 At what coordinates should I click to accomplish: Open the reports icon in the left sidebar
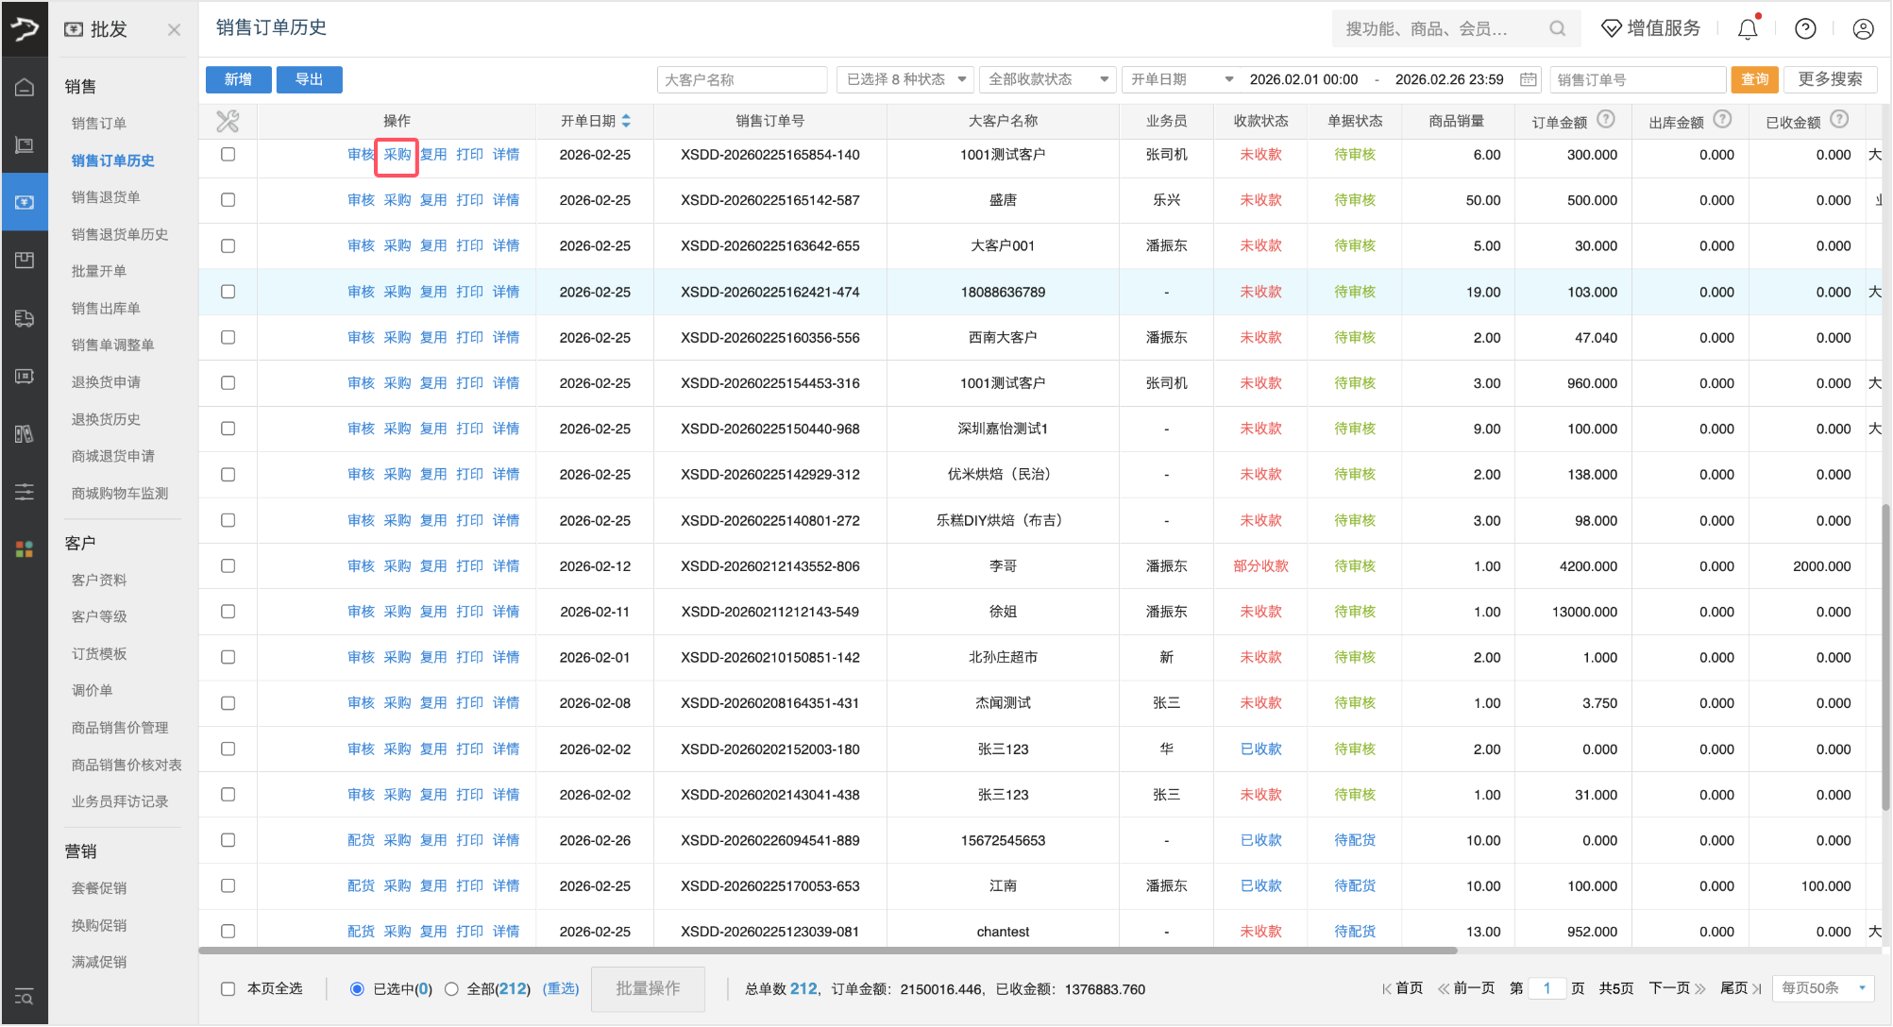point(24,433)
